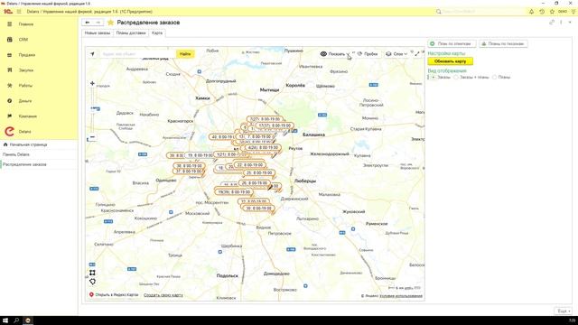The image size is (578, 325).
Task: Click the map zoom slider handle
Action: point(92,108)
